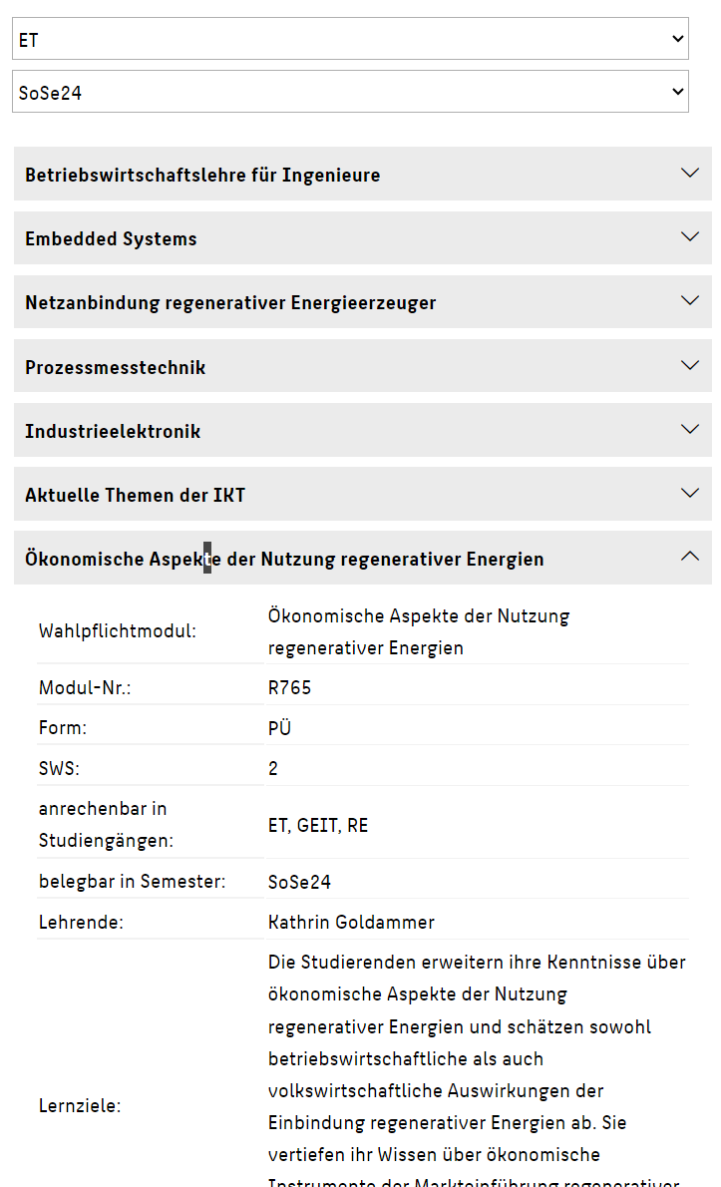Click the Lernziele row label
Viewport: 721px width, 1187px height.
pyautogui.click(x=80, y=1106)
